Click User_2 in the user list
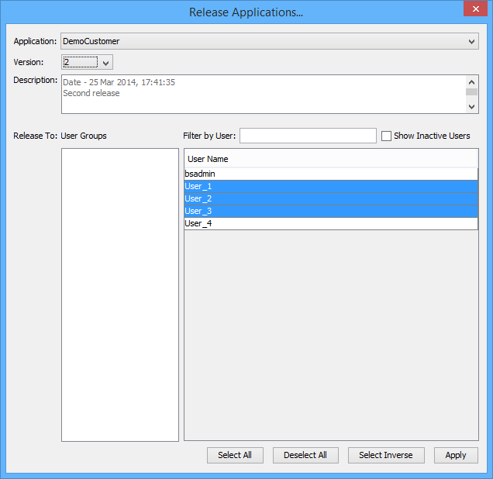The height and width of the screenshot is (479, 493). pyautogui.click(x=330, y=199)
